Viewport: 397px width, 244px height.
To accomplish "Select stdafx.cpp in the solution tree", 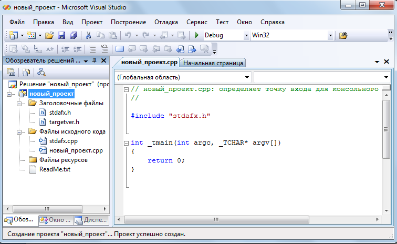I will click(63, 141).
